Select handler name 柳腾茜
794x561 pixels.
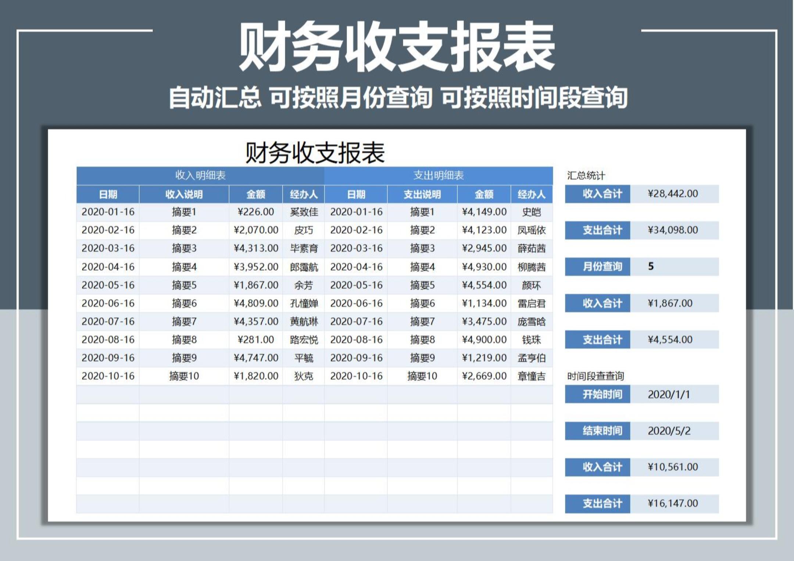532,267
